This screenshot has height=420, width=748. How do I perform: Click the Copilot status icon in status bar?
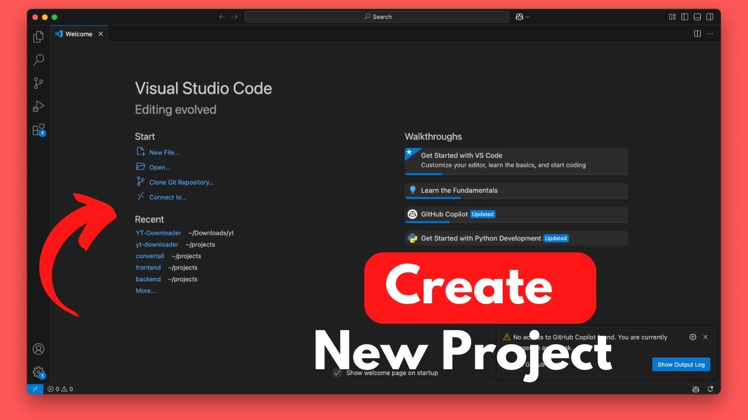point(696,389)
